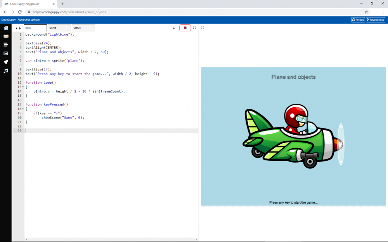Click the "Press any key" text code line

[x=92, y=74]
